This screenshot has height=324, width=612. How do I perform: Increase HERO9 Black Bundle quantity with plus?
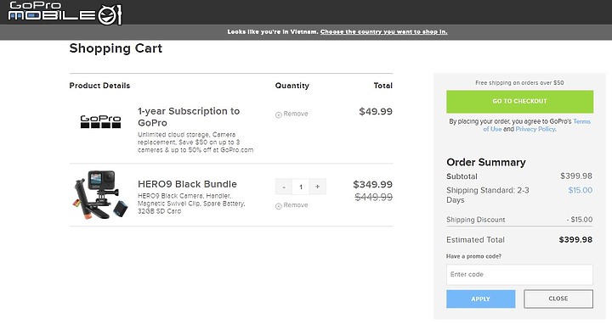(x=317, y=187)
